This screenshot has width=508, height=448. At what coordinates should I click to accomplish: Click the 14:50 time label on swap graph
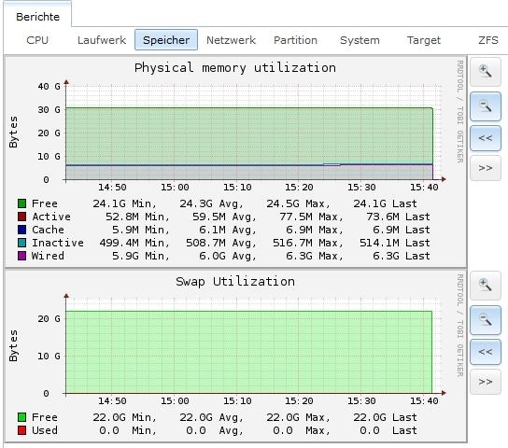pos(112,401)
